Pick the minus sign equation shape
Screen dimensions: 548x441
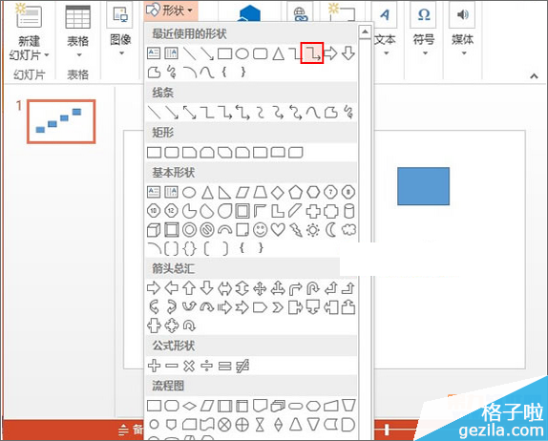(172, 366)
